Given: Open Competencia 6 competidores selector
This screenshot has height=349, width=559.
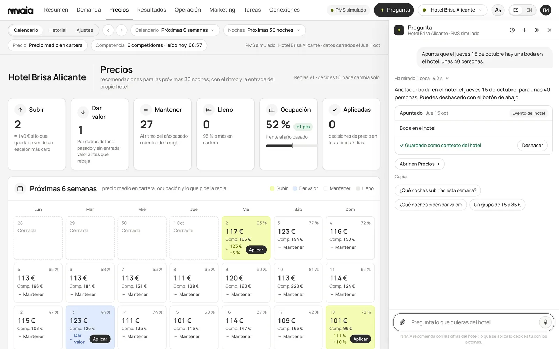Looking at the screenshot, I should pos(149,45).
